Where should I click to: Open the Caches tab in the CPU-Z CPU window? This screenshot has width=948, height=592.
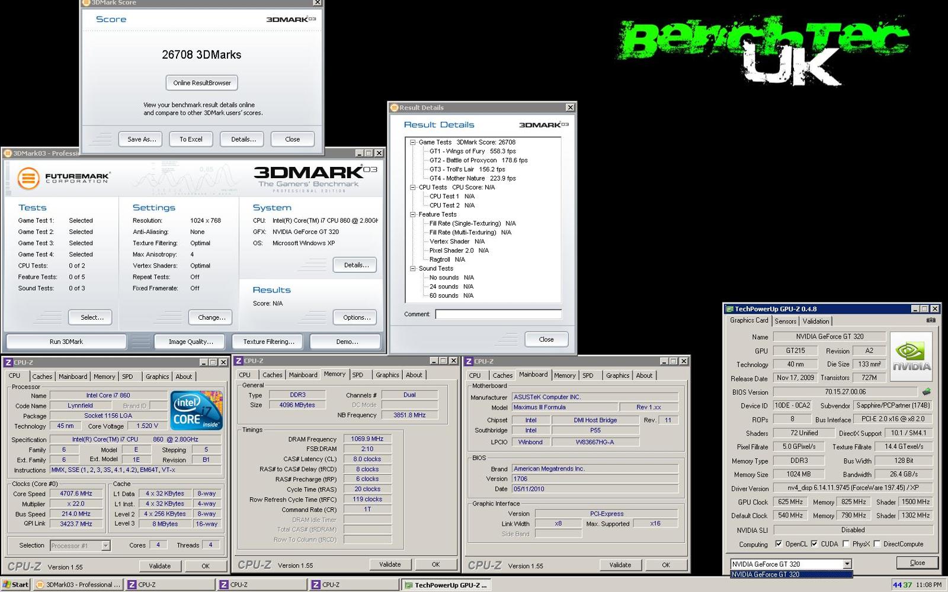tap(42, 377)
